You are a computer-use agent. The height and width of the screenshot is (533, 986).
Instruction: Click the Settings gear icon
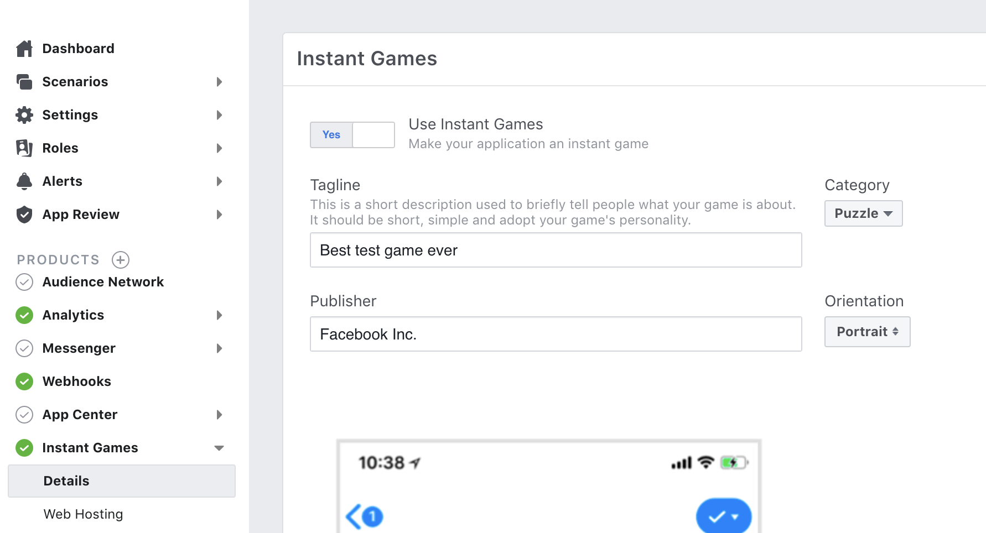24,115
